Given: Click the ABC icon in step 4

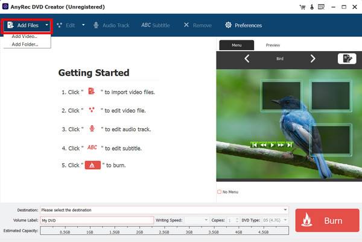Looking at the screenshot, I should pos(92,147).
